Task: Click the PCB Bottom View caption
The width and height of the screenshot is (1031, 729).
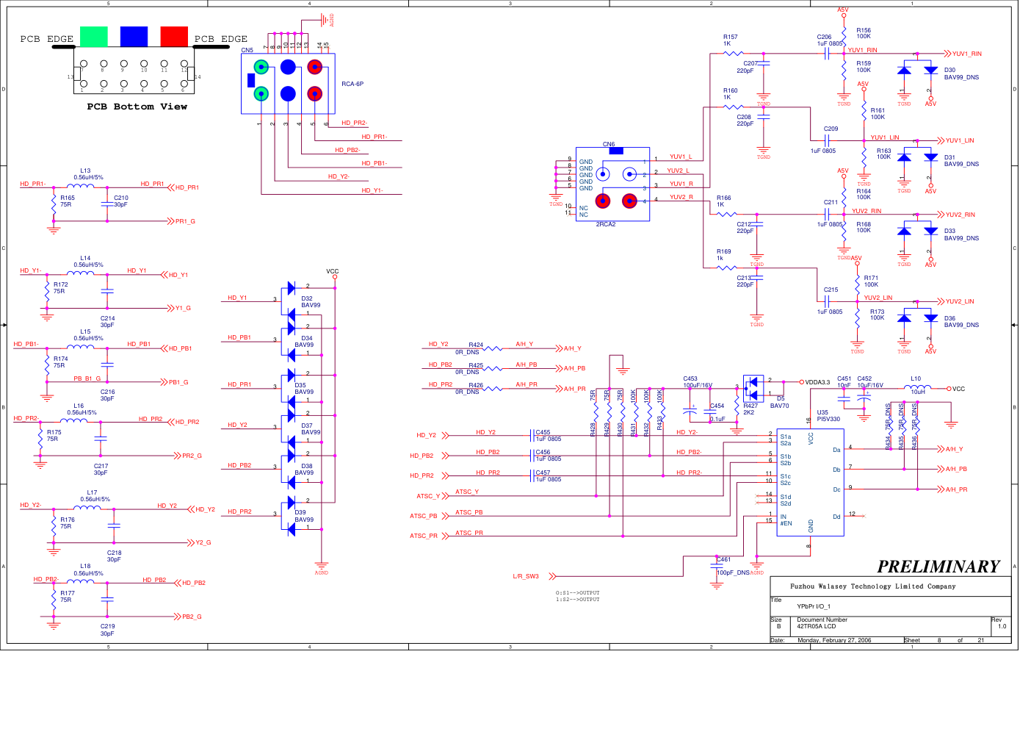Action: click(x=137, y=107)
